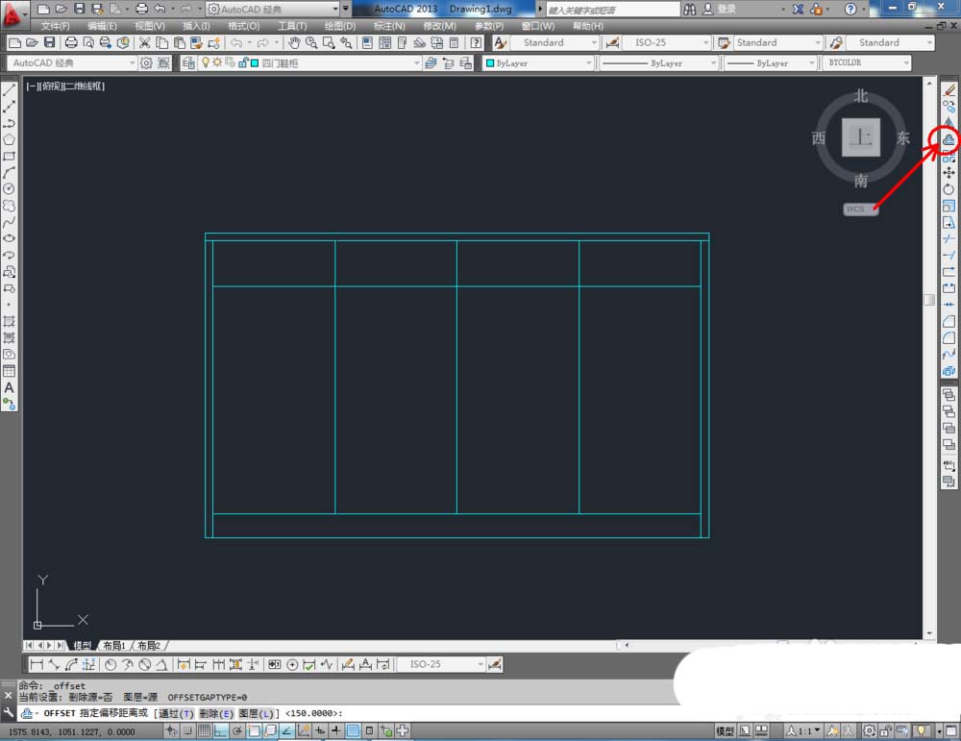This screenshot has width=961, height=741.
Task: Toggle Lineweight display in status bar
Action: pos(336,730)
